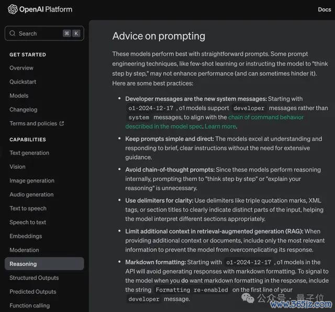Open the Overview page
Viewport: 335px width, 312px height.
point(21,68)
